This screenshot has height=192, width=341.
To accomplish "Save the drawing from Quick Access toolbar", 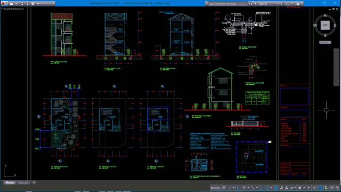I will 22,4.
